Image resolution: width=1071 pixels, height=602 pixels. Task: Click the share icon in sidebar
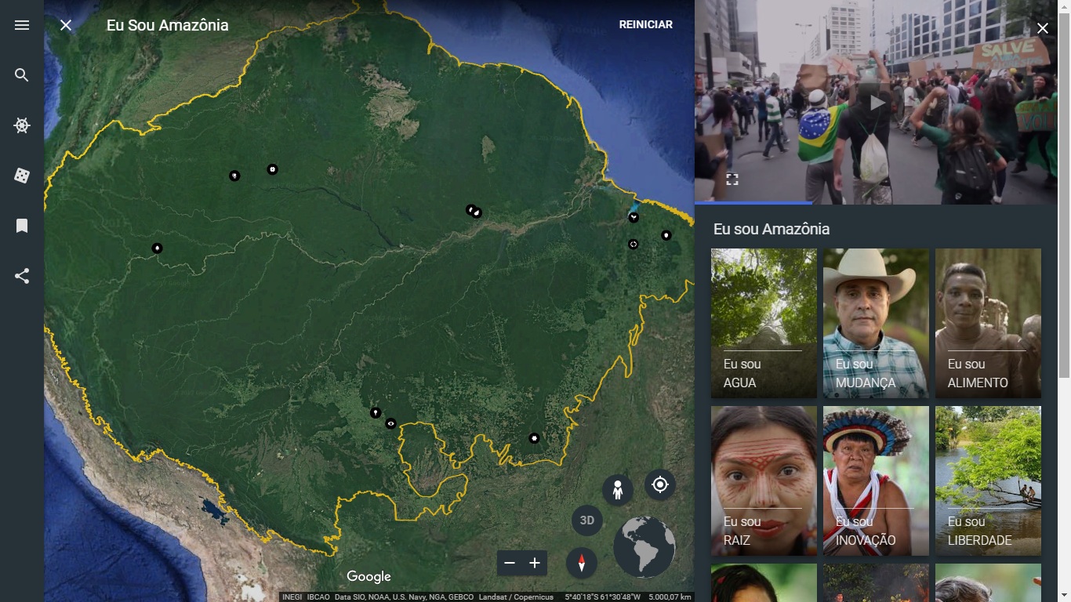click(x=22, y=276)
